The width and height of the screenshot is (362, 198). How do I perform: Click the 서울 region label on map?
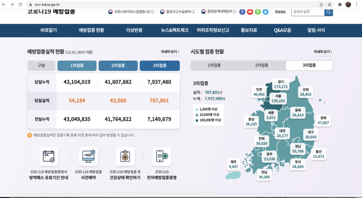[278, 99]
